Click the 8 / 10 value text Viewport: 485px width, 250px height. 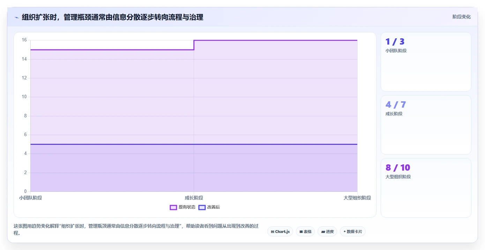point(398,167)
